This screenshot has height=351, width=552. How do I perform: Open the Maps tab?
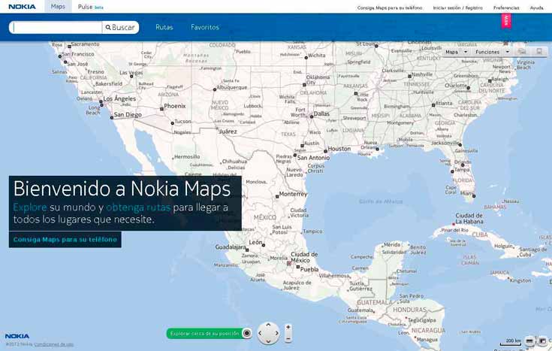(58, 7)
